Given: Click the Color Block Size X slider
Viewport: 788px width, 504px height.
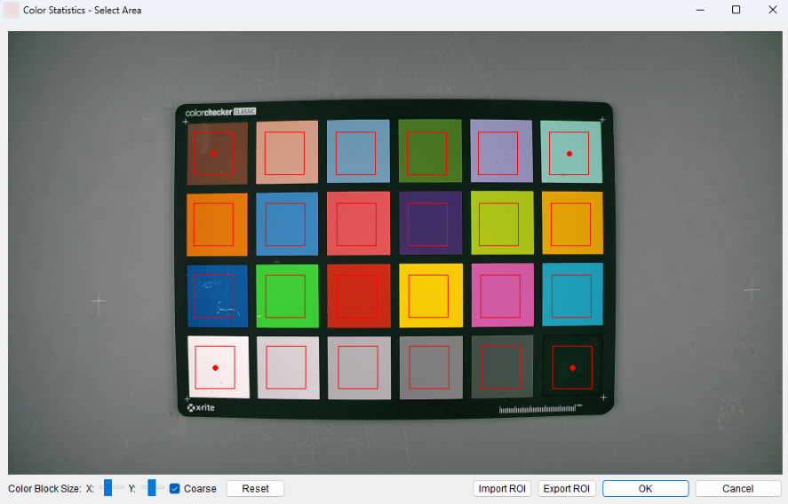Looking at the screenshot, I should 108,488.
